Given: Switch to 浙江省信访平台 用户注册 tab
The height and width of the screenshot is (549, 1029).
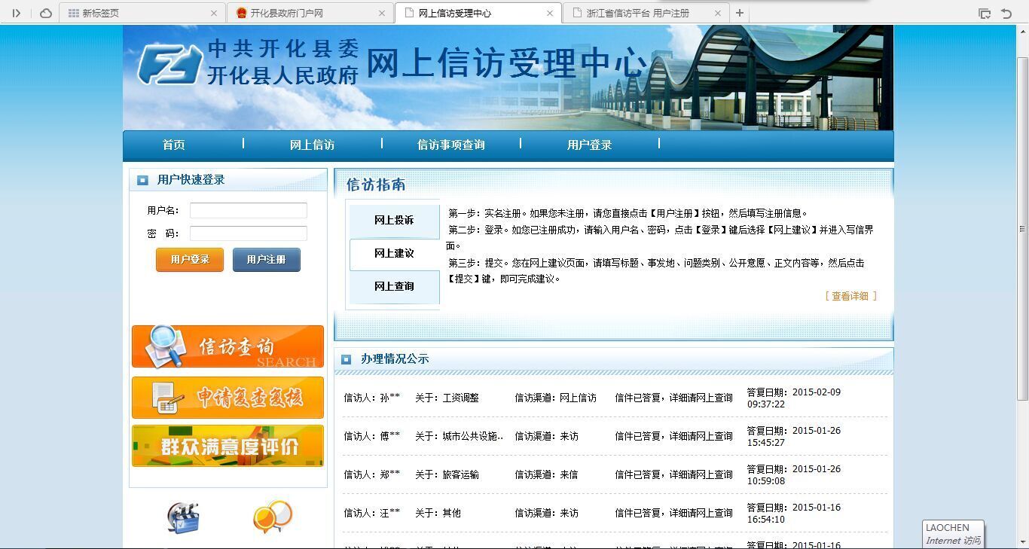Looking at the screenshot, I should coord(646,13).
